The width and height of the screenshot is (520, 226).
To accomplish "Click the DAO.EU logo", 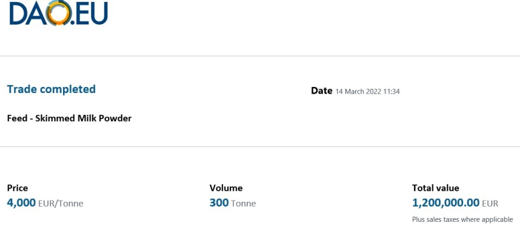I will (59, 13).
